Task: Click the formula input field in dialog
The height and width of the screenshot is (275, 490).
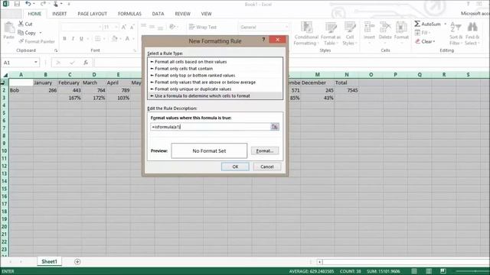Action: (x=211, y=127)
